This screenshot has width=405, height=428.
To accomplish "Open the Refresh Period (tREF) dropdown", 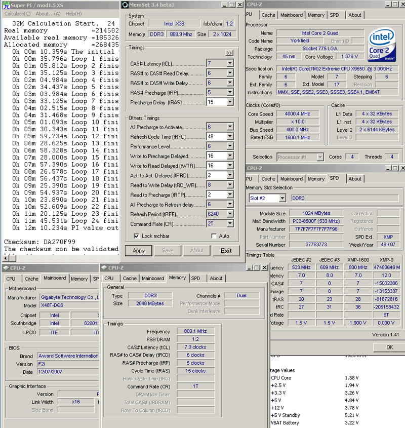I will (230, 214).
